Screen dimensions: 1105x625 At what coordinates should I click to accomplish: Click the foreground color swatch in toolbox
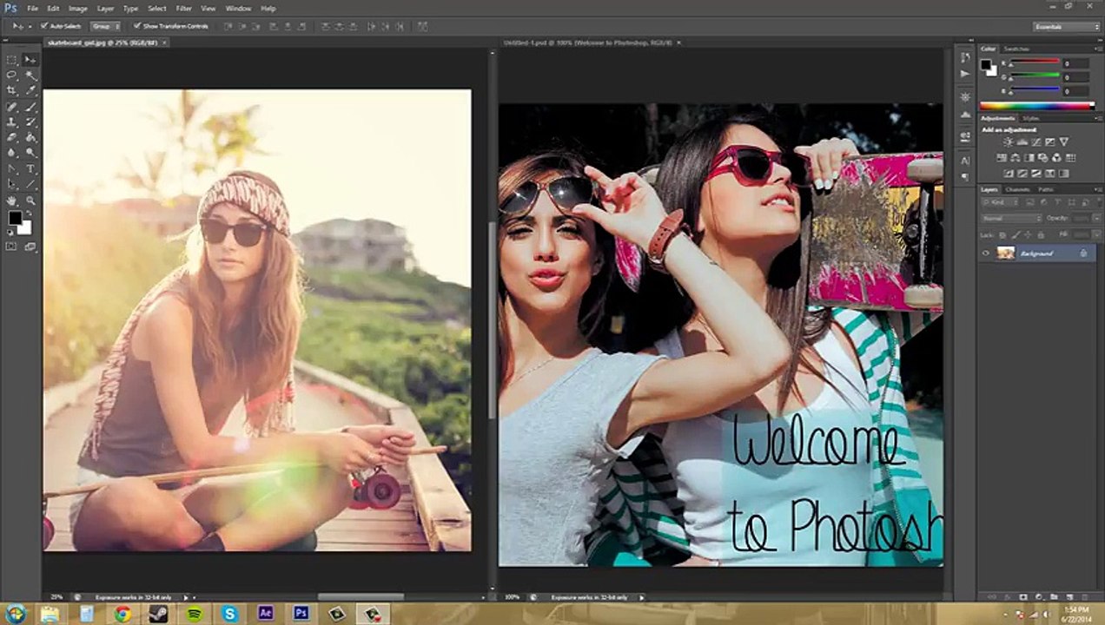pyautogui.click(x=15, y=217)
